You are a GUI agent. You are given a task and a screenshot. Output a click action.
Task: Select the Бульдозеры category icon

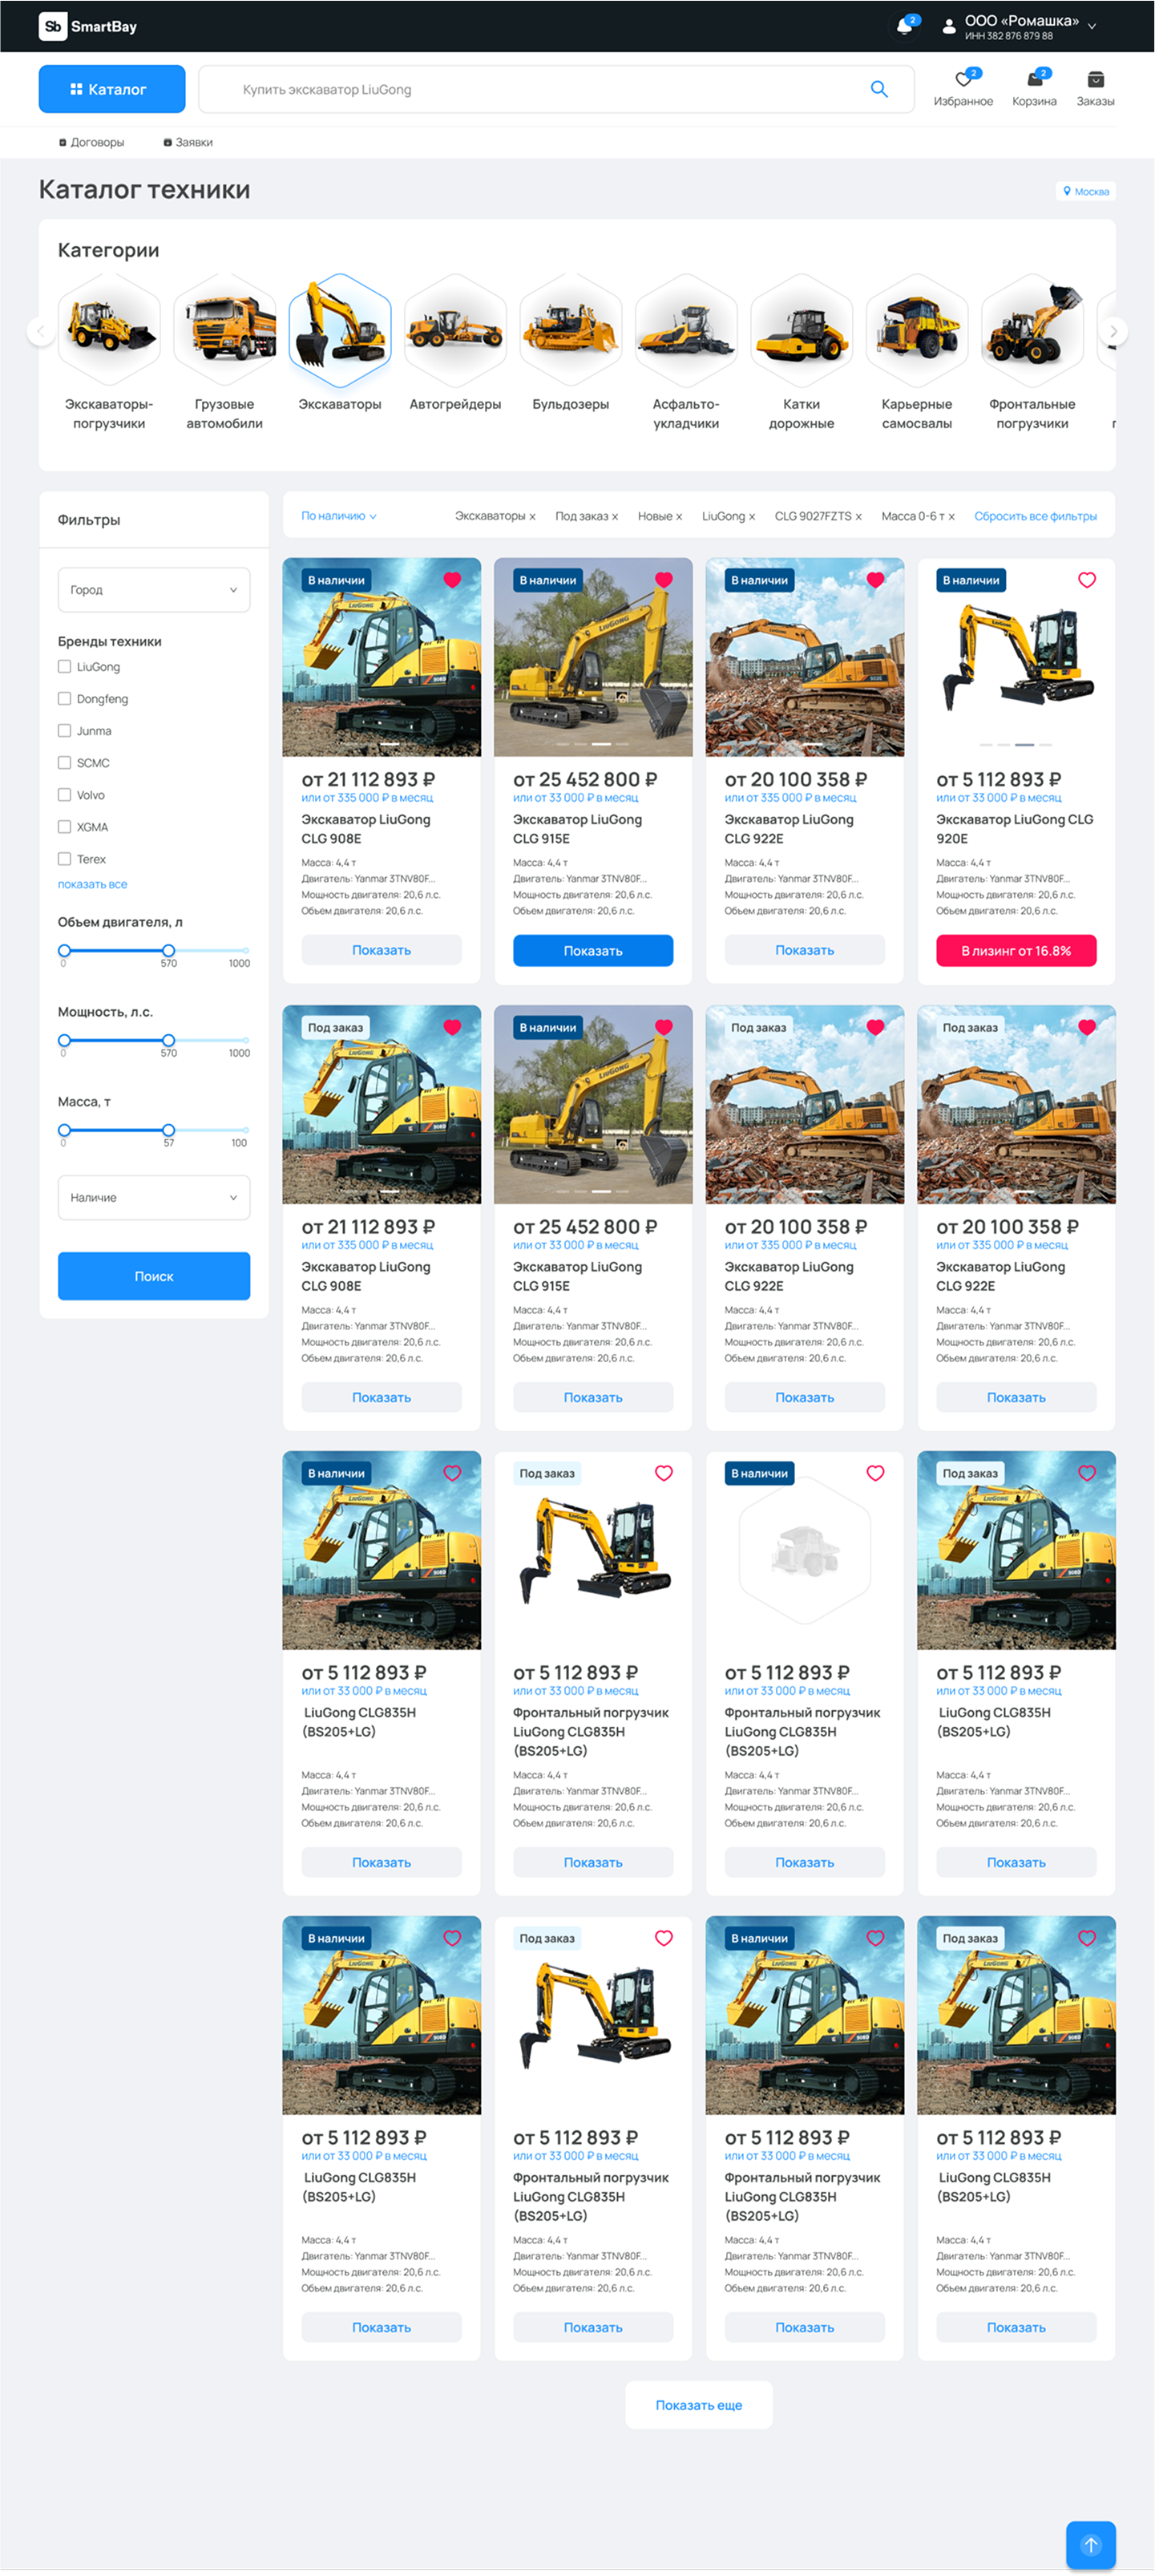571,330
